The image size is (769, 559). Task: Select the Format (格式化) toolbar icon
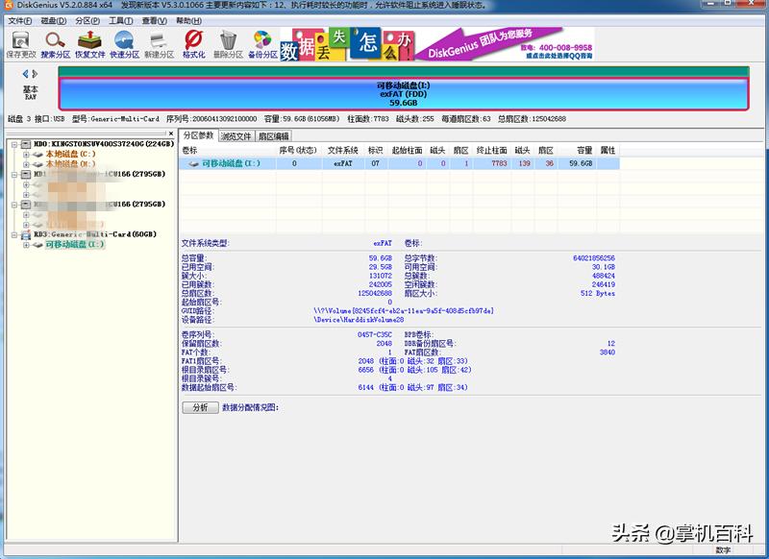[x=194, y=40]
